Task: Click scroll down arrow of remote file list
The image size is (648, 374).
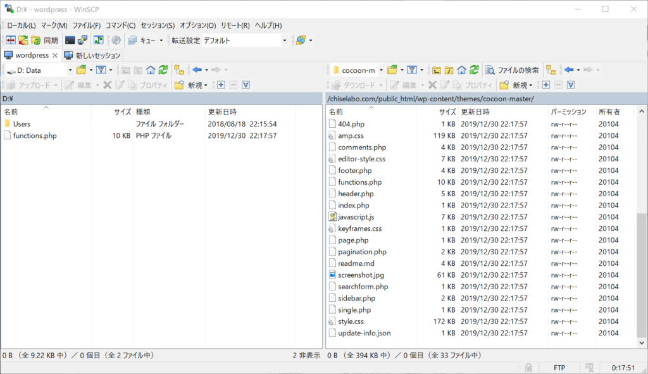Action: click(x=642, y=342)
